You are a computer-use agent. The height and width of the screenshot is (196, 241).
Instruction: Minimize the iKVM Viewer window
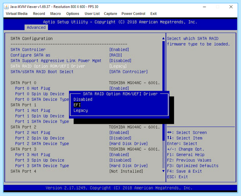(204, 7)
